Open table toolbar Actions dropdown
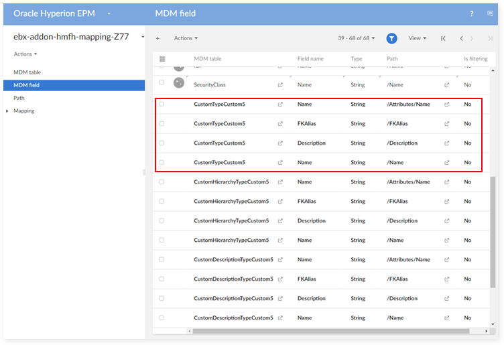The height and width of the screenshot is (345, 504). tap(186, 38)
